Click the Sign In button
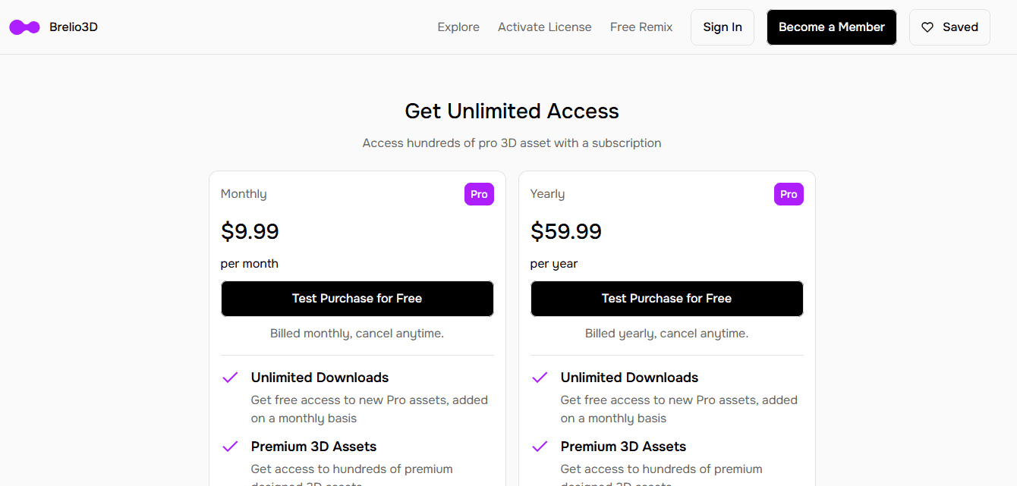The image size is (1017, 486). pos(723,27)
